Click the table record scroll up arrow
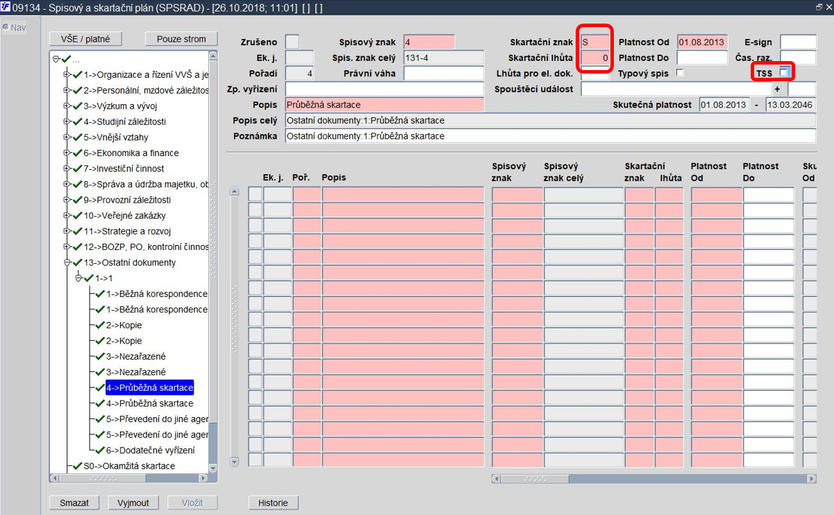 (x=234, y=192)
